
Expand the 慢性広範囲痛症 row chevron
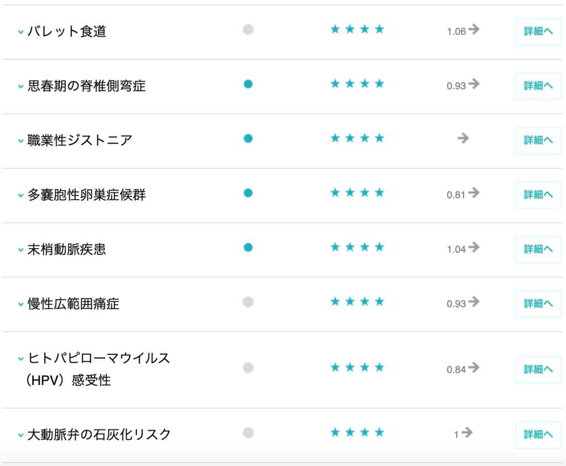20,305
